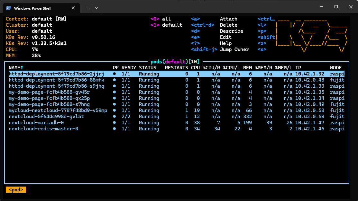Viewport: 358px width, 201px height.
Task: Open a new terminal tab with plus
Action: tap(87, 8)
